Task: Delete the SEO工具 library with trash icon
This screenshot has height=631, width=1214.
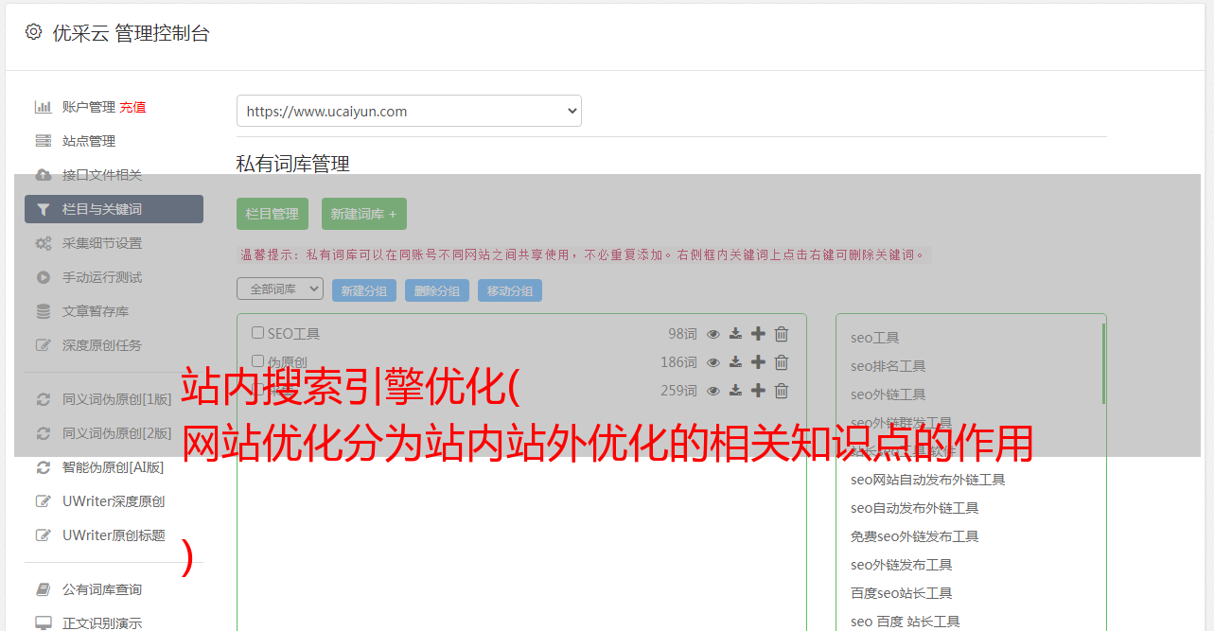Action: [782, 334]
